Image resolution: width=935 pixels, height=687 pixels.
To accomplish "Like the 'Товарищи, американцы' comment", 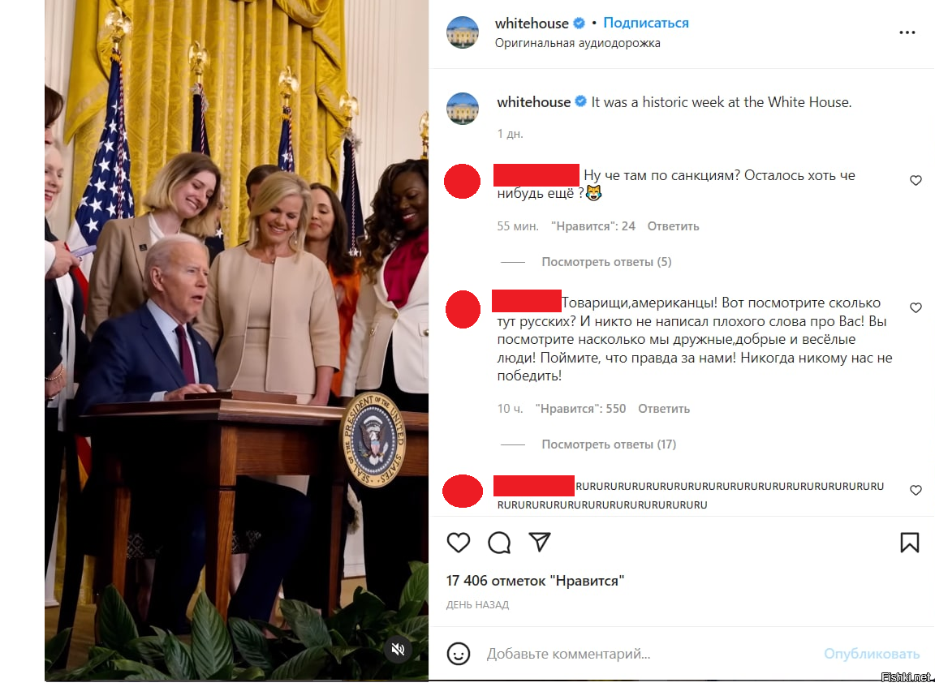I will tap(916, 307).
